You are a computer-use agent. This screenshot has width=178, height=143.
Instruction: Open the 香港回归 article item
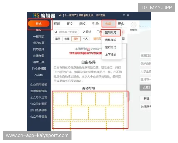pos(145,55)
